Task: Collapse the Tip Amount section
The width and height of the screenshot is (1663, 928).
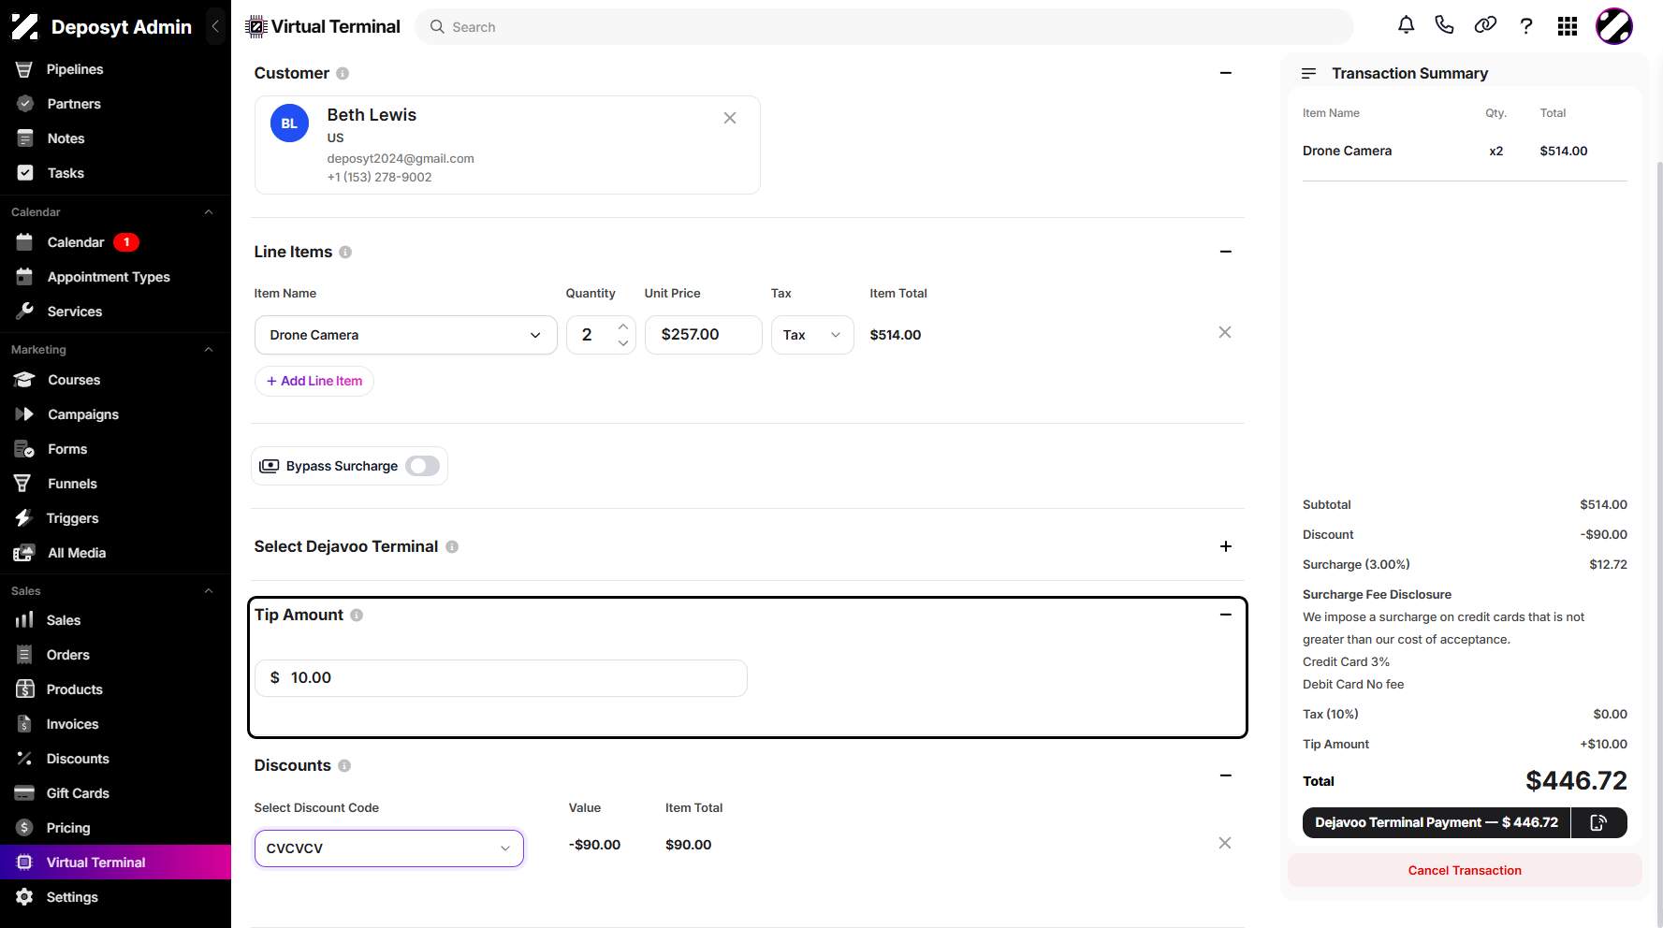Action: [x=1226, y=615]
